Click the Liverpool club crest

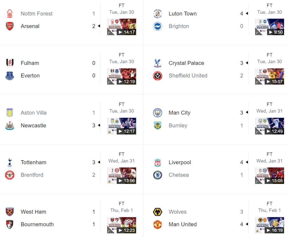point(158,163)
